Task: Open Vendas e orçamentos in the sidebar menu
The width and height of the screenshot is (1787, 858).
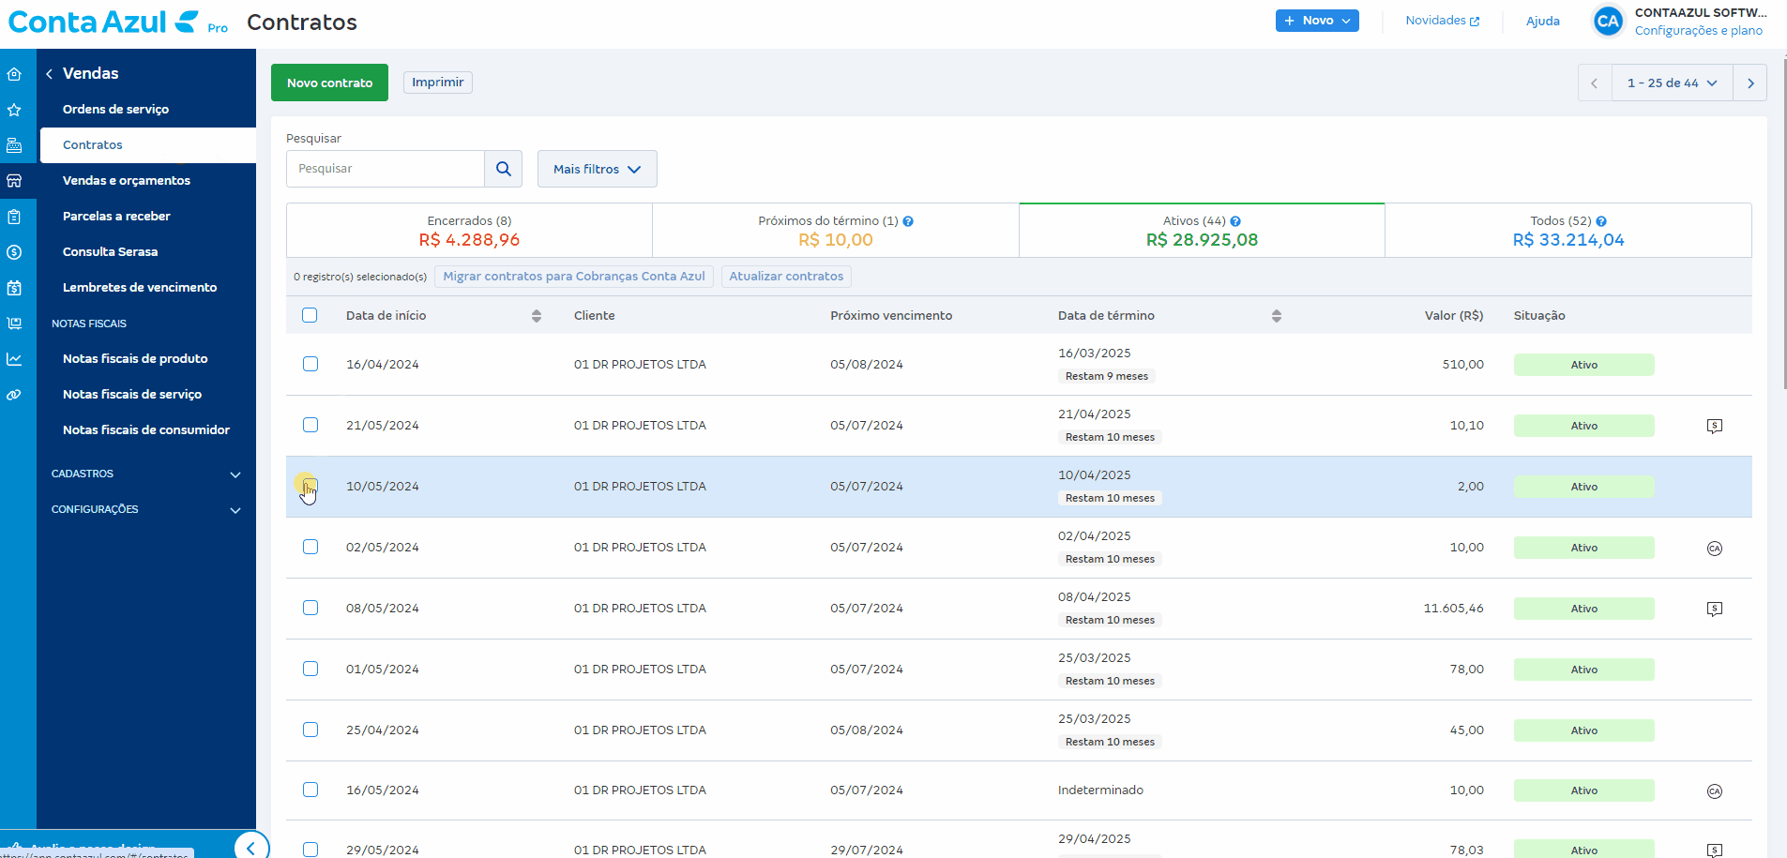Action: 127,181
